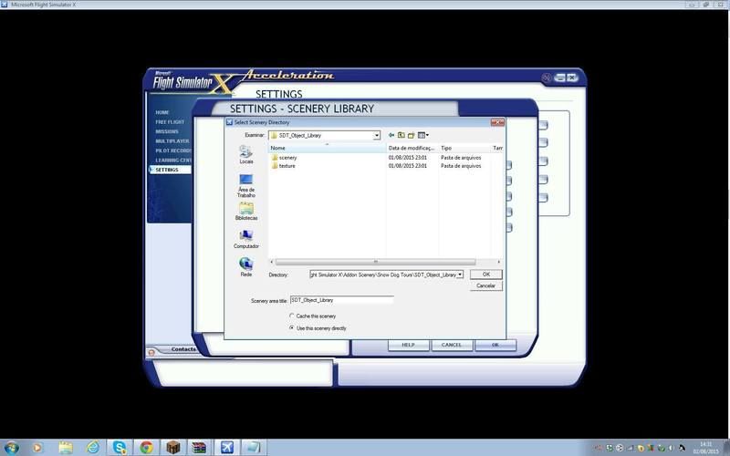
Task: Open HOME in Flight Simulator sidebar
Action: [x=162, y=112]
